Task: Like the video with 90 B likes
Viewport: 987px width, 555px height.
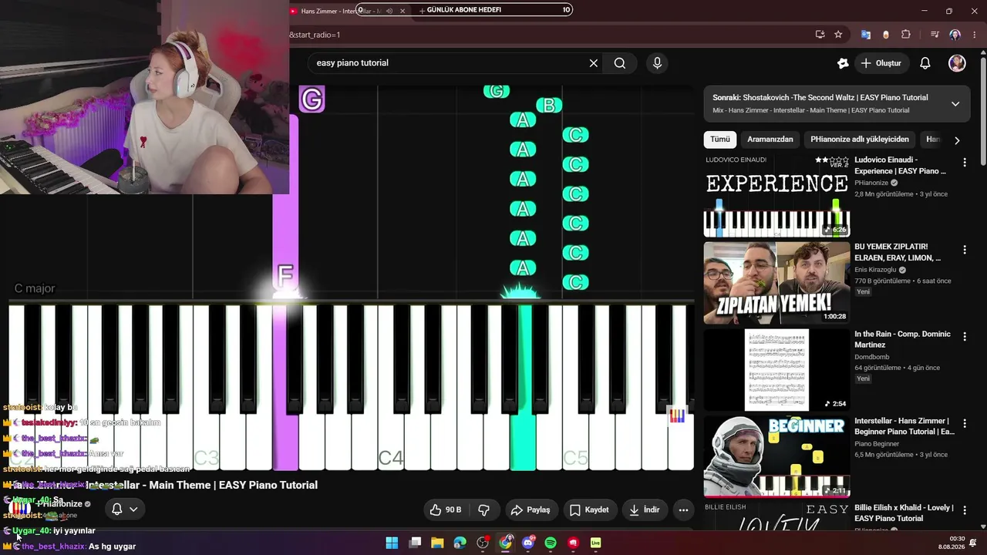Action: point(446,510)
